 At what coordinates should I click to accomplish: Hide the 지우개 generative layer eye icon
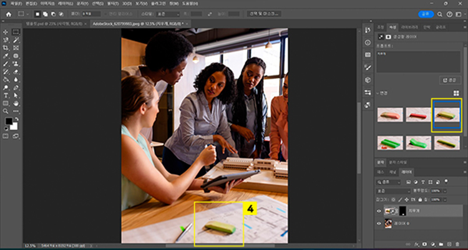pos(379,211)
